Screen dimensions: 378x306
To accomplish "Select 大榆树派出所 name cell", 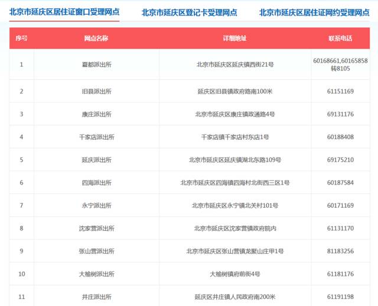I will click(x=96, y=274).
